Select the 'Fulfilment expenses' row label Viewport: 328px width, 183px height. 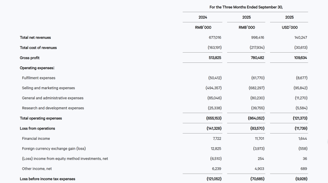39,78
